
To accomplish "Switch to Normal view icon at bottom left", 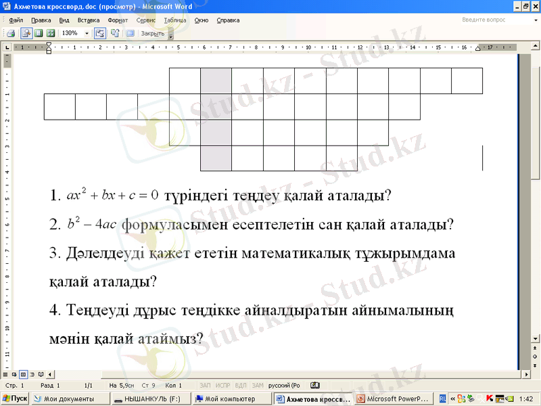I will (x=6, y=374).
